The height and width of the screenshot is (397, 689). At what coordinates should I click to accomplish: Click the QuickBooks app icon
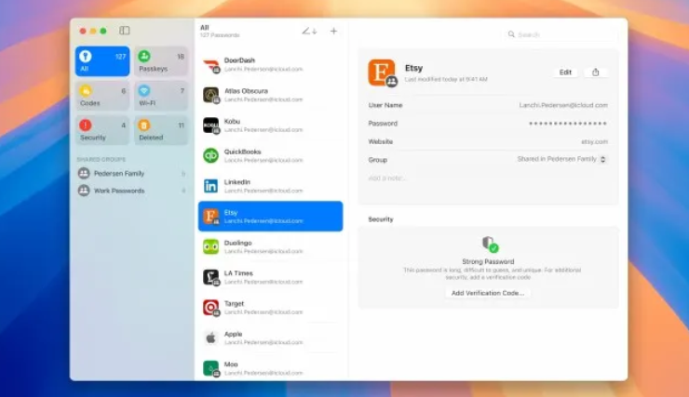click(x=211, y=155)
